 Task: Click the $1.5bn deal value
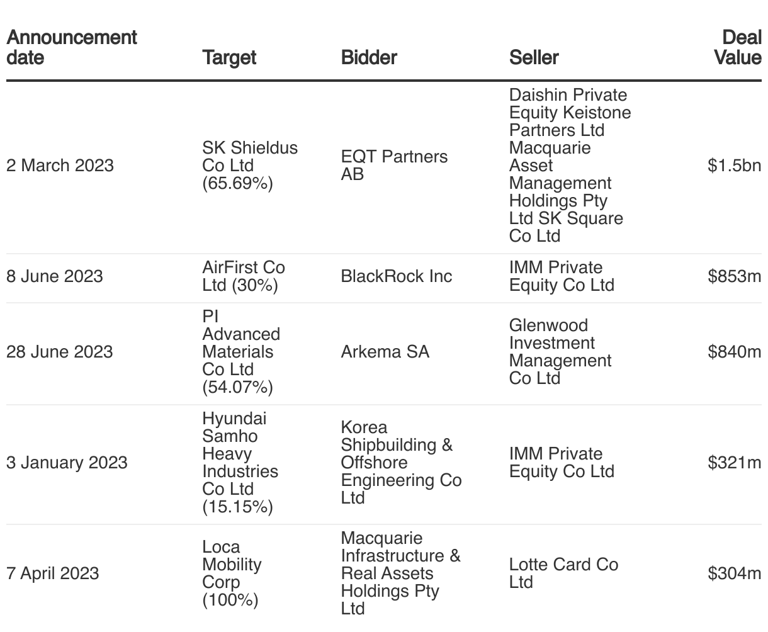tap(734, 166)
